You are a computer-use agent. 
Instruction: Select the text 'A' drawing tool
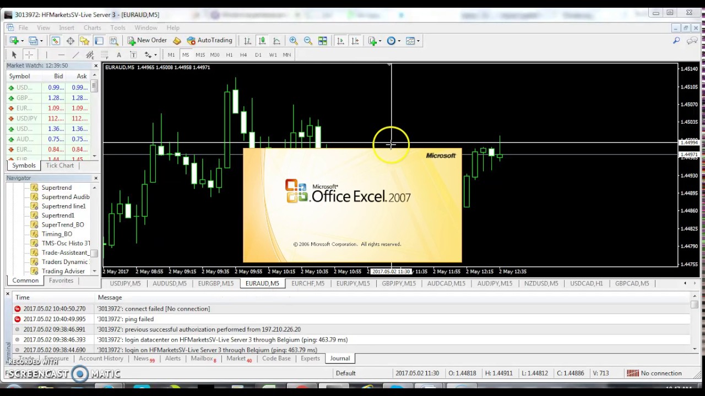click(x=118, y=55)
